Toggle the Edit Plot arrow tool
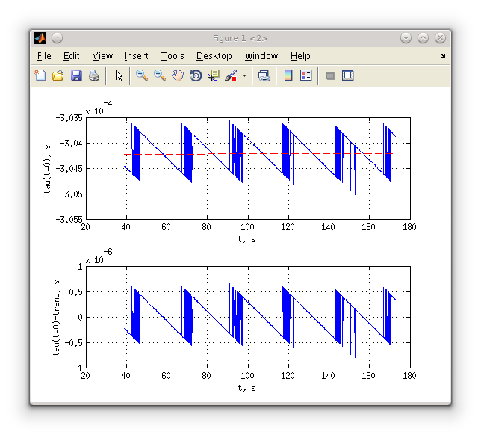The image size is (481, 435). 118,75
